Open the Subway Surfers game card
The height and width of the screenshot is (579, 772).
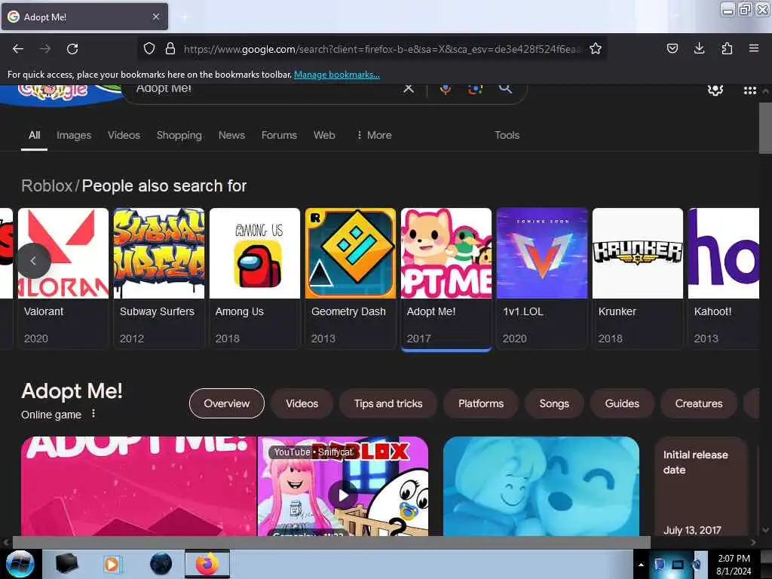click(158, 278)
